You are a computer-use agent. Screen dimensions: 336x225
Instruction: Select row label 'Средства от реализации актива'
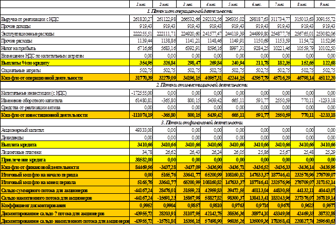pyautogui.click(x=31, y=108)
